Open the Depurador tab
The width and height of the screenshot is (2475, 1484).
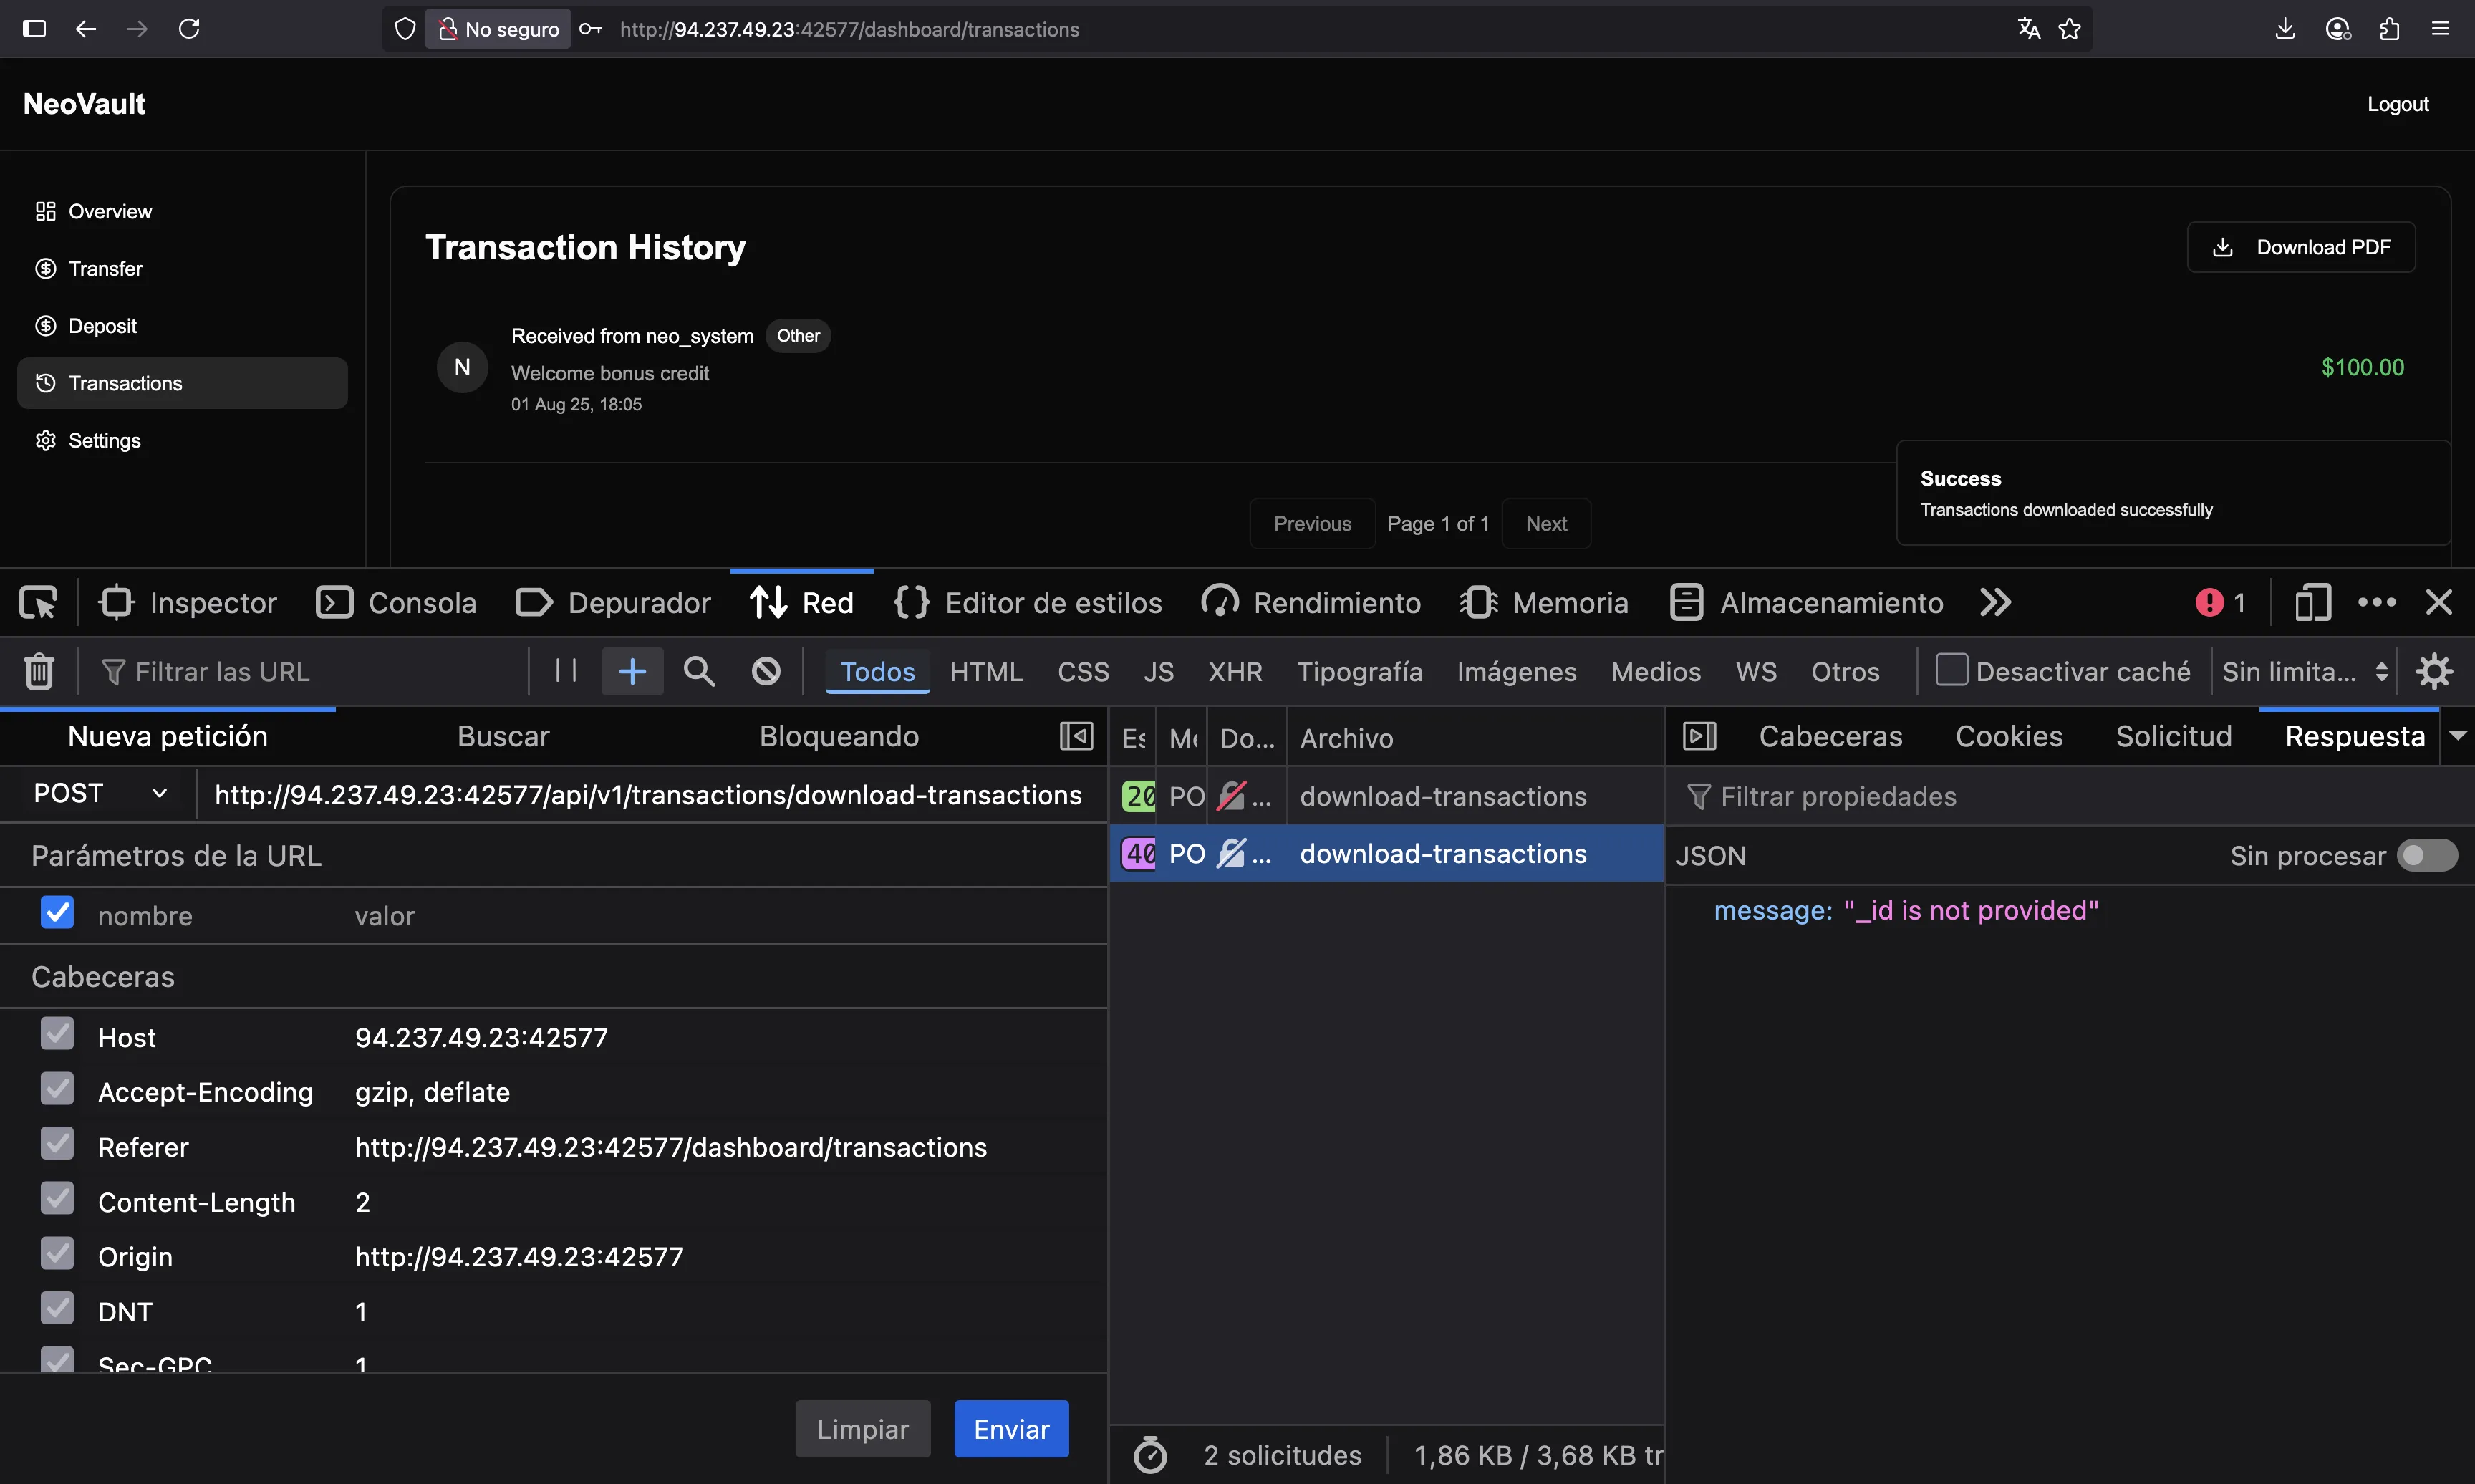point(613,603)
